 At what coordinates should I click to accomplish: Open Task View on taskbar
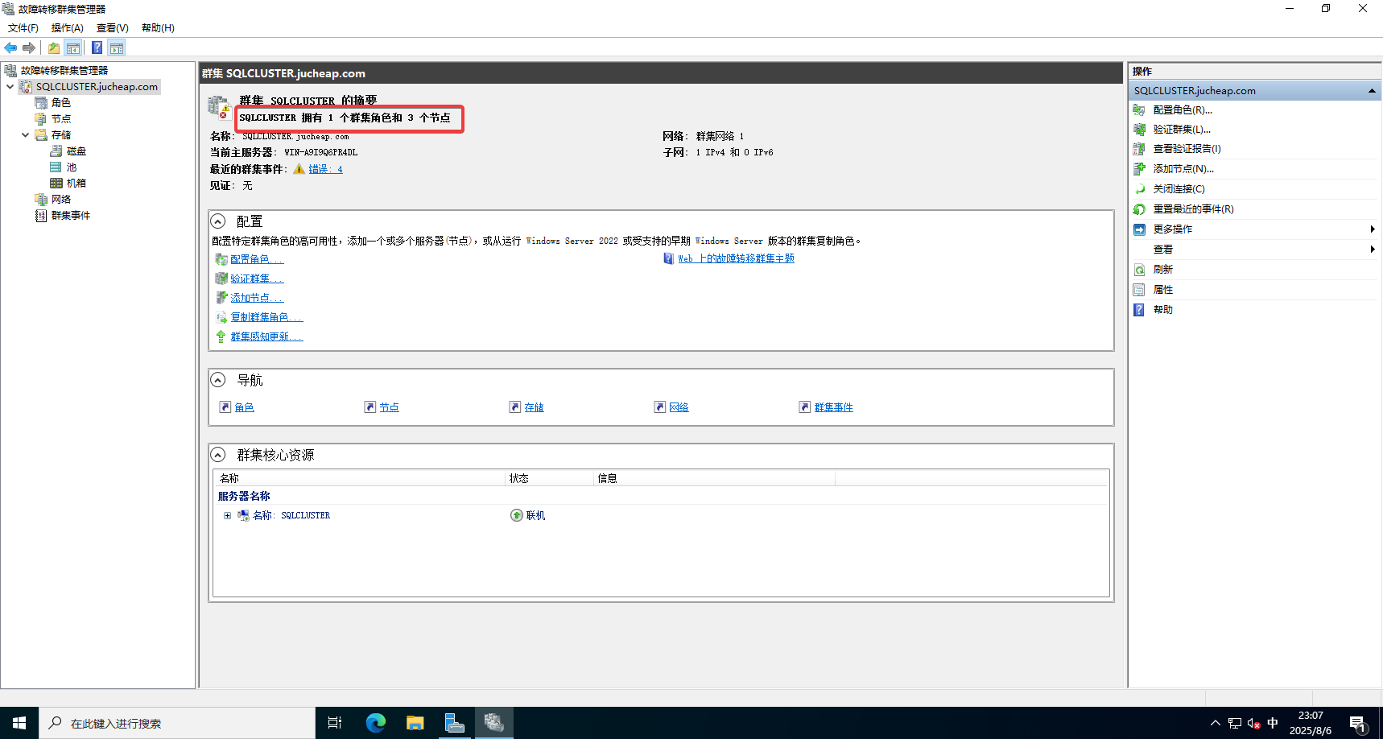(335, 723)
